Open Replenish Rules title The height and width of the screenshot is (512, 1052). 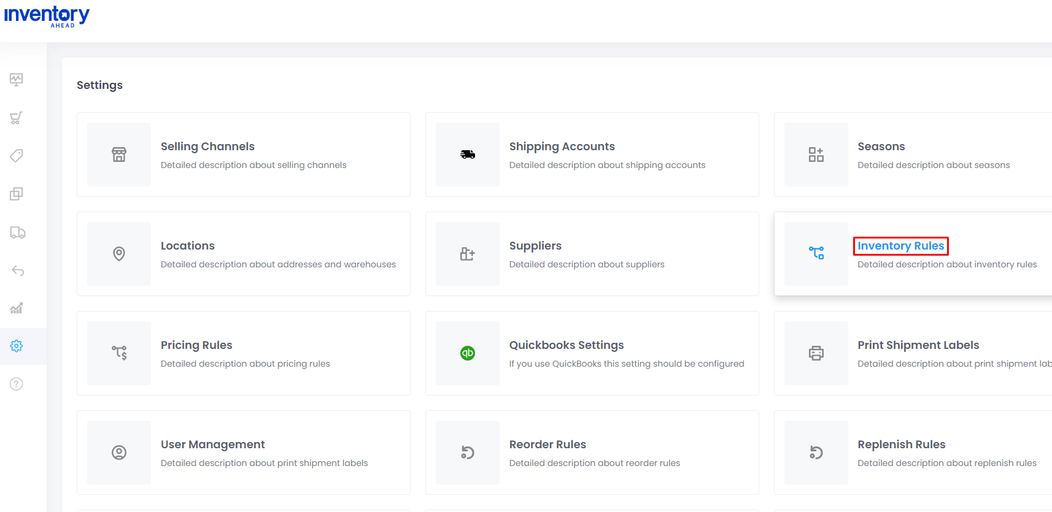(x=902, y=445)
